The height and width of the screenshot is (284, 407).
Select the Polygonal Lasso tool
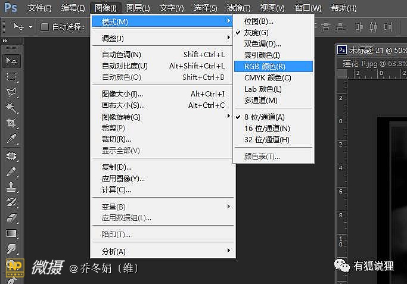pyautogui.click(x=11, y=92)
